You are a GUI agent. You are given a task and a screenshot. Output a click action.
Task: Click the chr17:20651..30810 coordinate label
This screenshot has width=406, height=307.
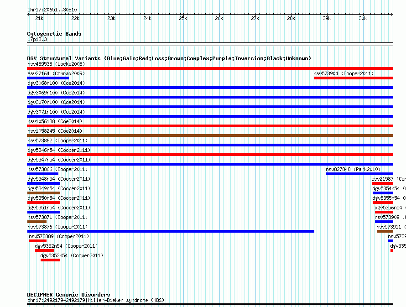tap(52, 10)
